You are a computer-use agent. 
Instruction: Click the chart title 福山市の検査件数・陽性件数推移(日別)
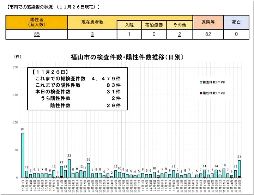[x=127, y=57]
